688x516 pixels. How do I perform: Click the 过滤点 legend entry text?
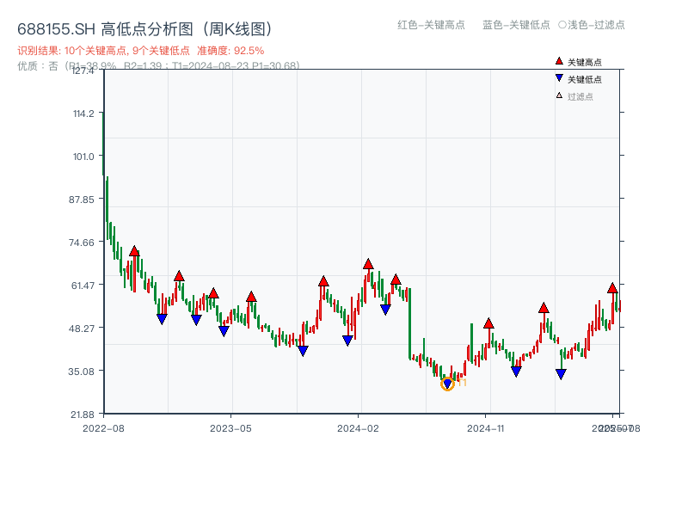(x=580, y=96)
